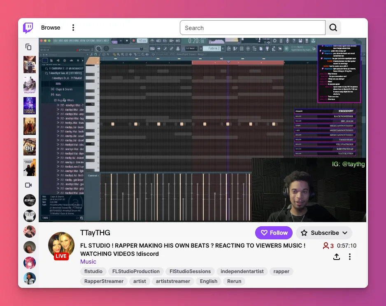The height and width of the screenshot is (306, 386).
Task: Click the stream uptime 0:57:10
Action: 346,246
